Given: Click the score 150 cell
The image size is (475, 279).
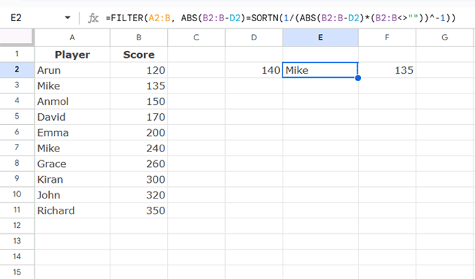Looking at the screenshot, I should click(x=139, y=102).
